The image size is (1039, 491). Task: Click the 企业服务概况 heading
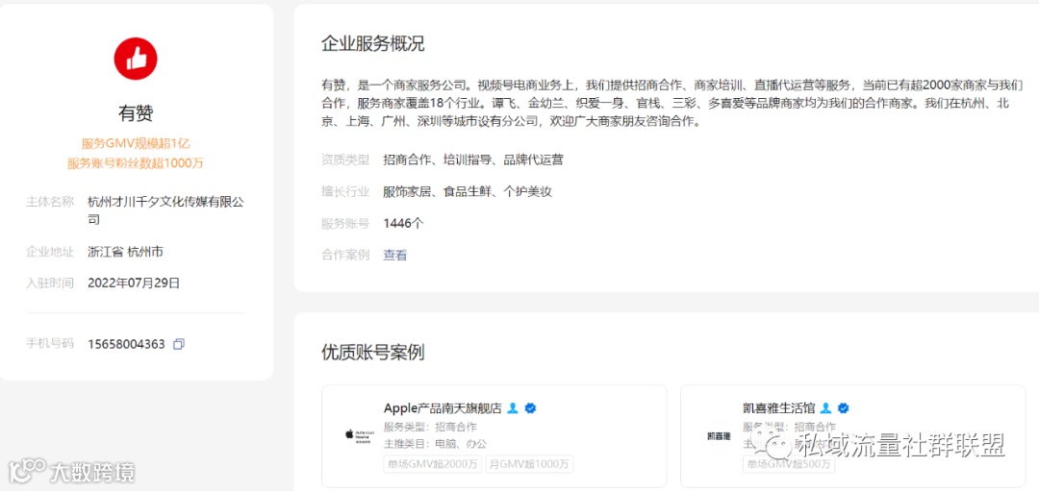pyautogui.click(x=373, y=43)
